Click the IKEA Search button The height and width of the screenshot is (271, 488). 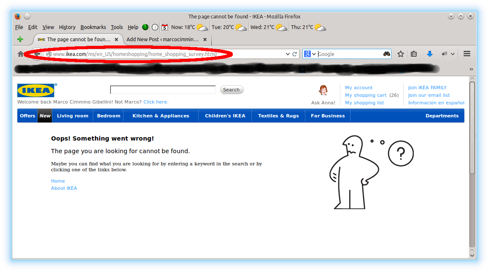pos(232,90)
